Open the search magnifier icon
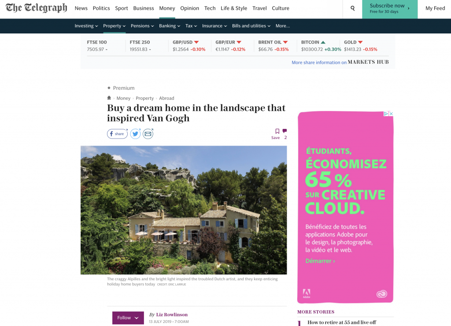This screenshot has height=326, width=451. tap(353, 8)
